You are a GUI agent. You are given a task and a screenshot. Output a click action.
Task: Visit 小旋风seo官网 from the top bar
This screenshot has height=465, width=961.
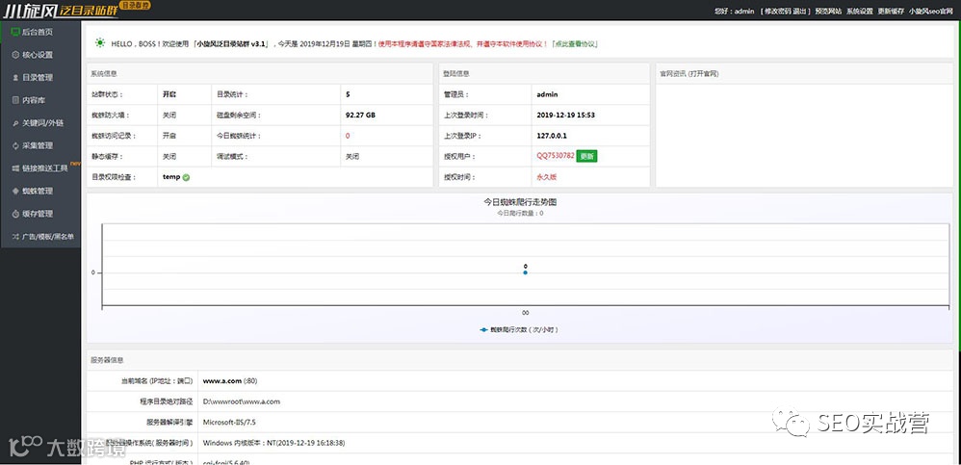coord(930,11)
